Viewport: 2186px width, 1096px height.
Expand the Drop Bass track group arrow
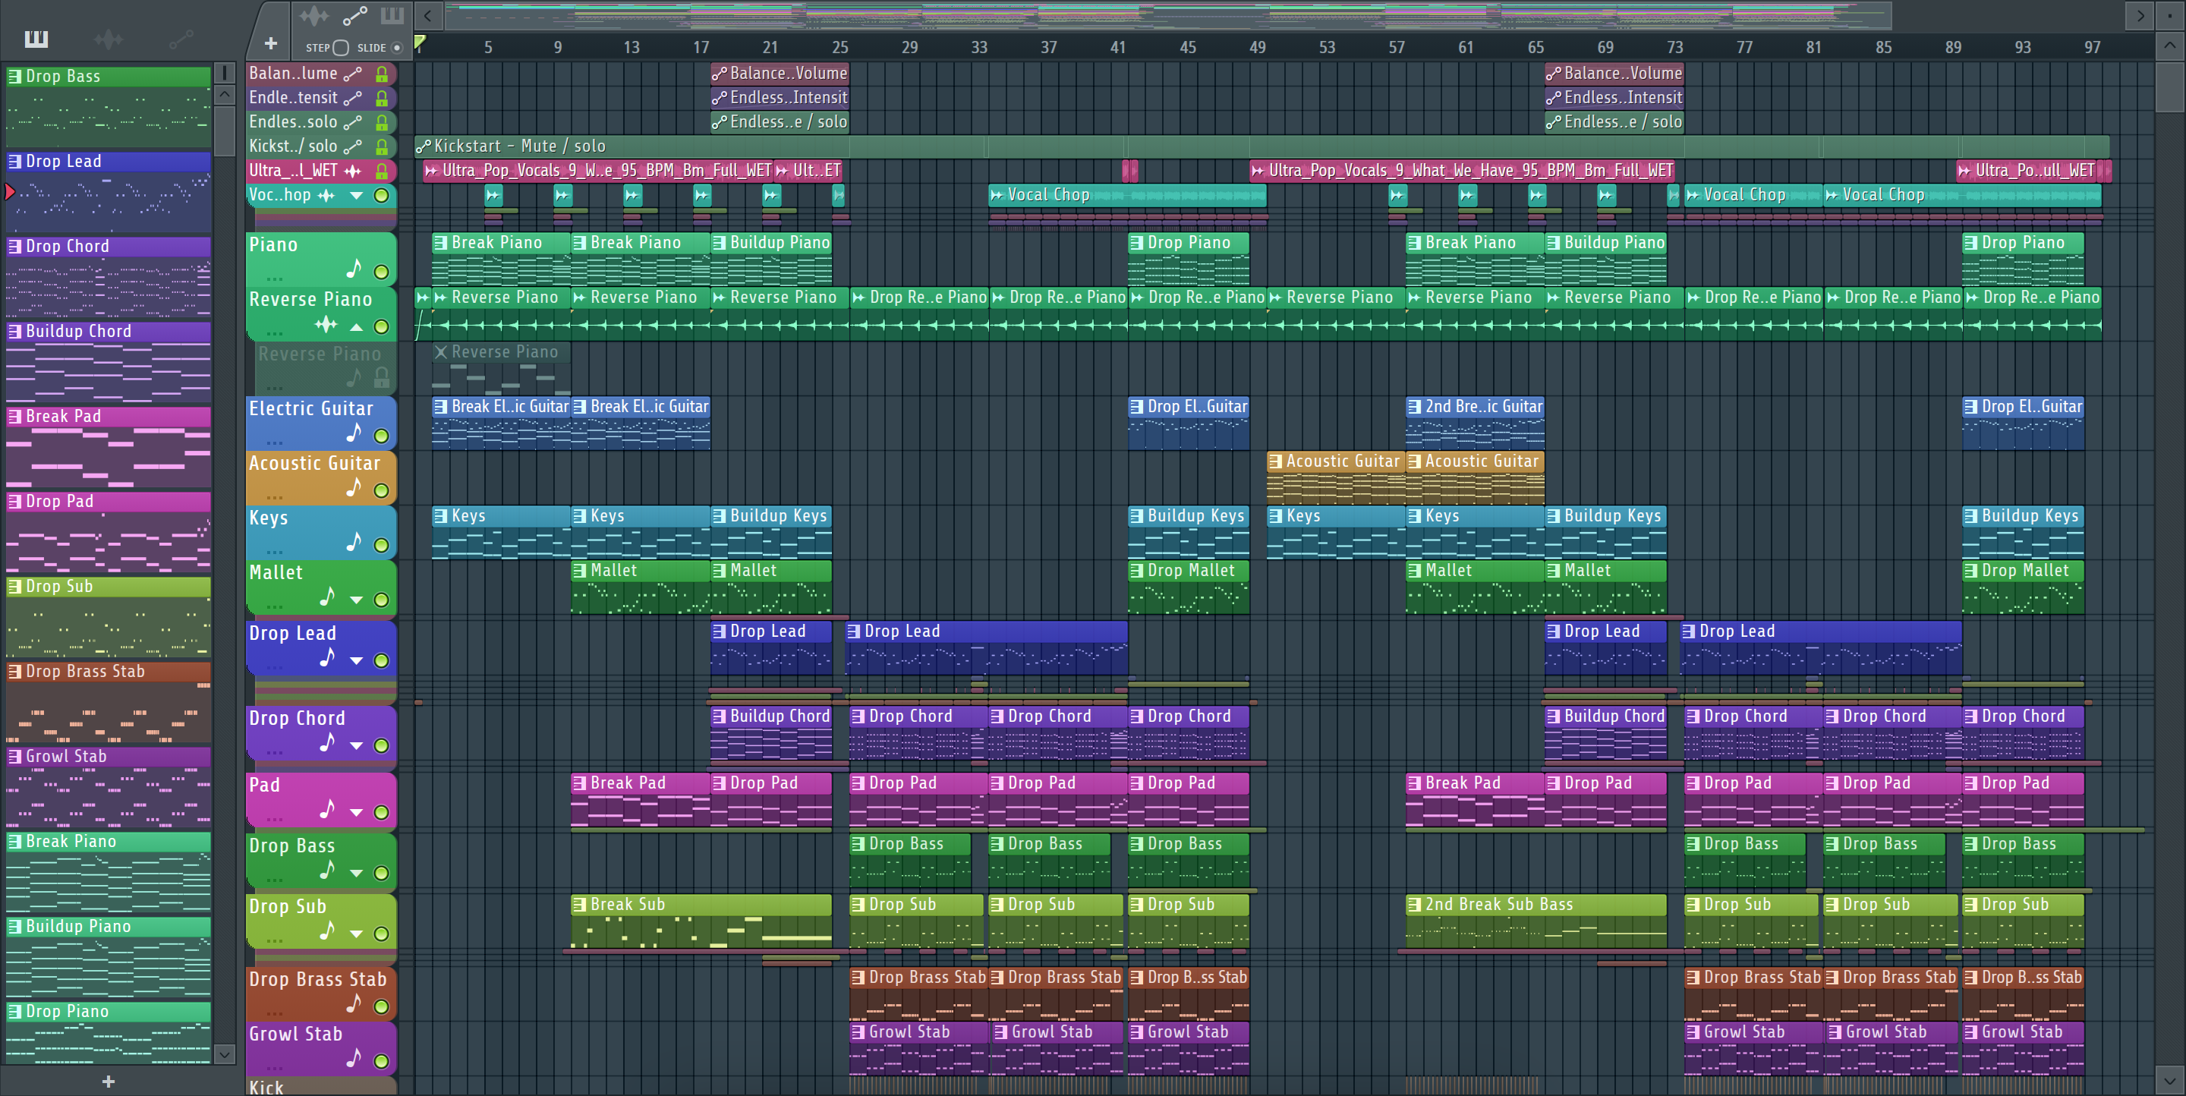point(357,874)
